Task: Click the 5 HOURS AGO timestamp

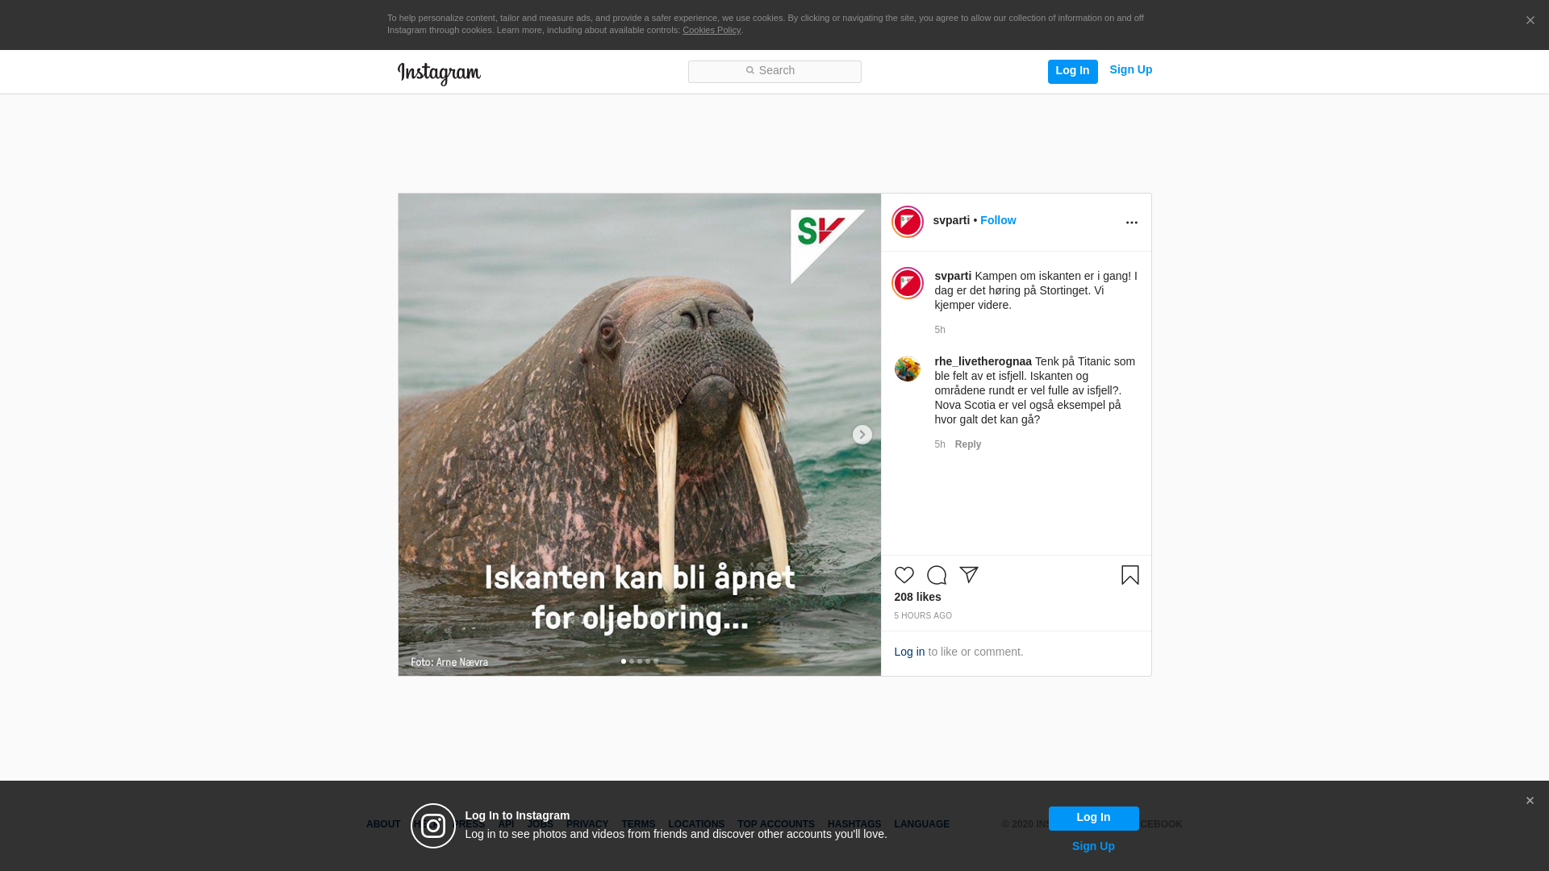Action: pyautogui.click(x=923, y=616)
